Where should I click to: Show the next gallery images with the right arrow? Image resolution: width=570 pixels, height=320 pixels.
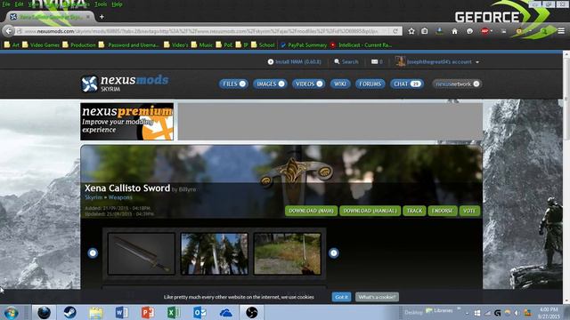point(333,252)
